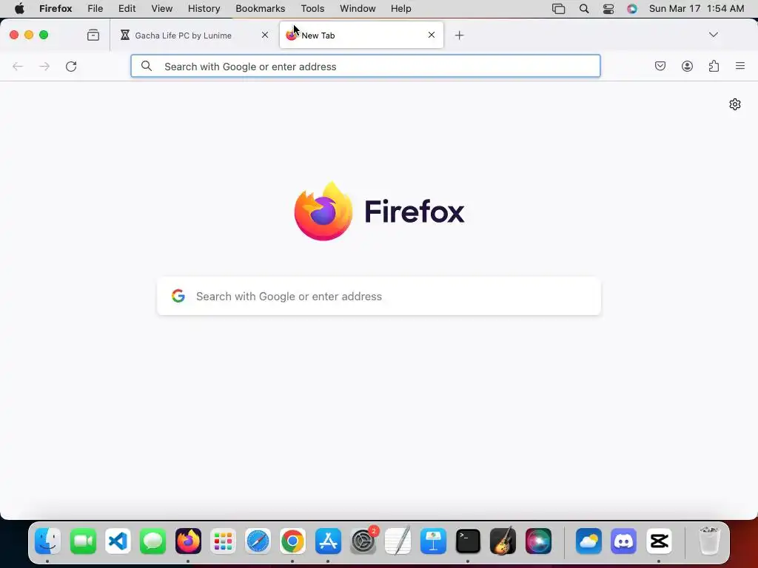This screenshot has height=568, width=758.
Task: Open Firefox account icon
Action: pyautogui.click(x=687, y=66)
